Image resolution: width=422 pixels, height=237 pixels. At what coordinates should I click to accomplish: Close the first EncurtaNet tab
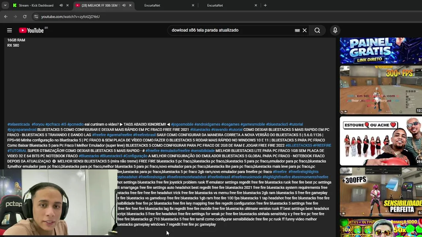point(193,5)
